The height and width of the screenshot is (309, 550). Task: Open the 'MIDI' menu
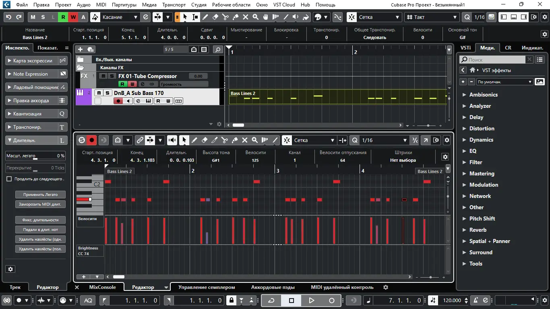point(101,5)
